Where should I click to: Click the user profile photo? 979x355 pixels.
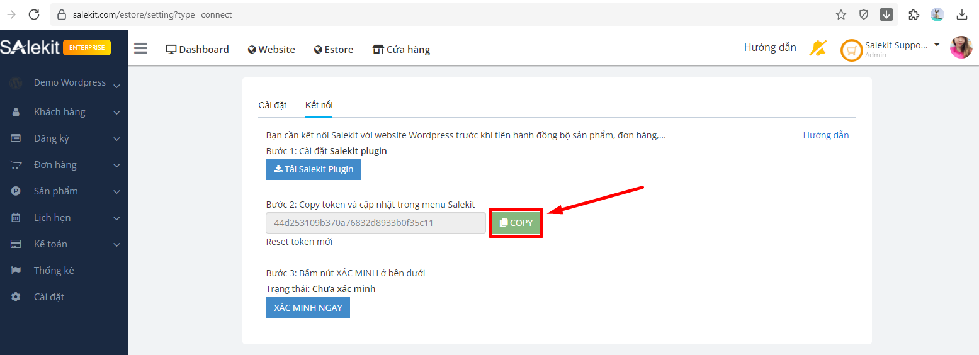click(x=961, y=47)
